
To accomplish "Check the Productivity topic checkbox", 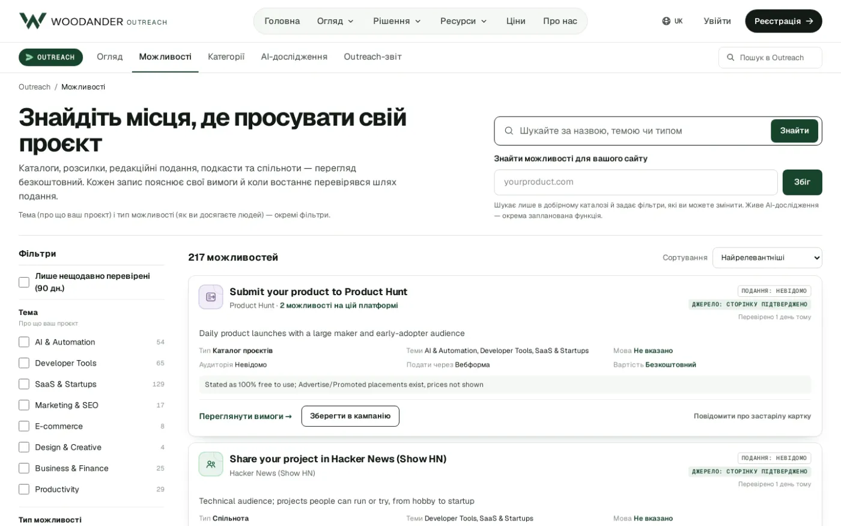I will pos(24,489).
